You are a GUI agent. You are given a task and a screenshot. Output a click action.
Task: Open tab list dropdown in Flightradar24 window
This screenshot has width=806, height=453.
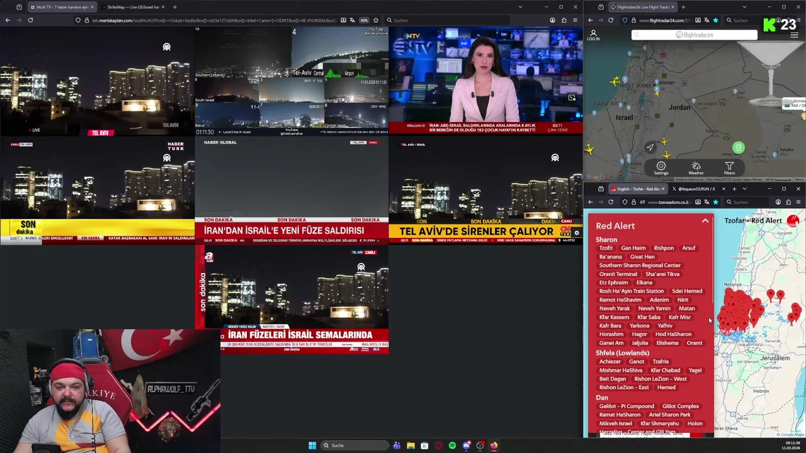click(x=744, y=7)
